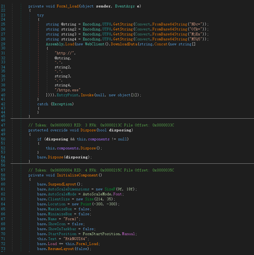Click the ClientSize property

pos(59,199)
